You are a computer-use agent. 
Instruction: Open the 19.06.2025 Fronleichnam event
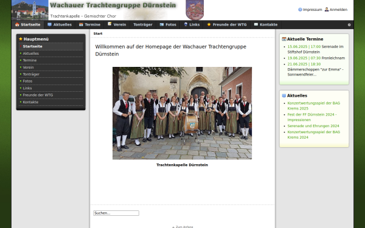click(x=316, y=58)
